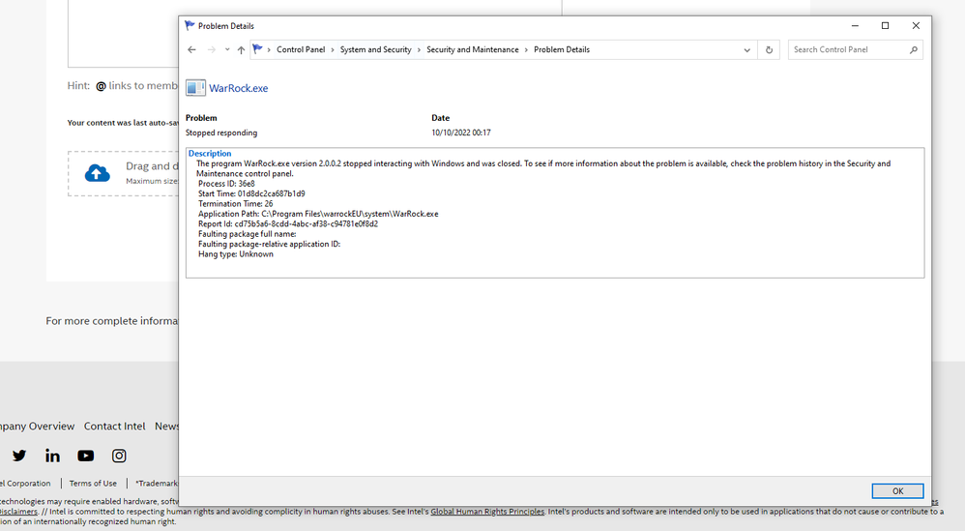Click the search magnifier icon
Image resolution: width=965 pixels, height=531 pixels.
[914, 50]
